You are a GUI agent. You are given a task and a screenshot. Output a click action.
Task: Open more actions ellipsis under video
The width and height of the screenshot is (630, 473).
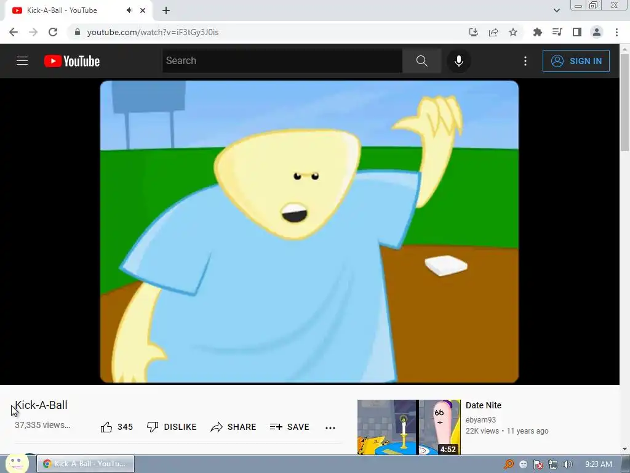330,427
